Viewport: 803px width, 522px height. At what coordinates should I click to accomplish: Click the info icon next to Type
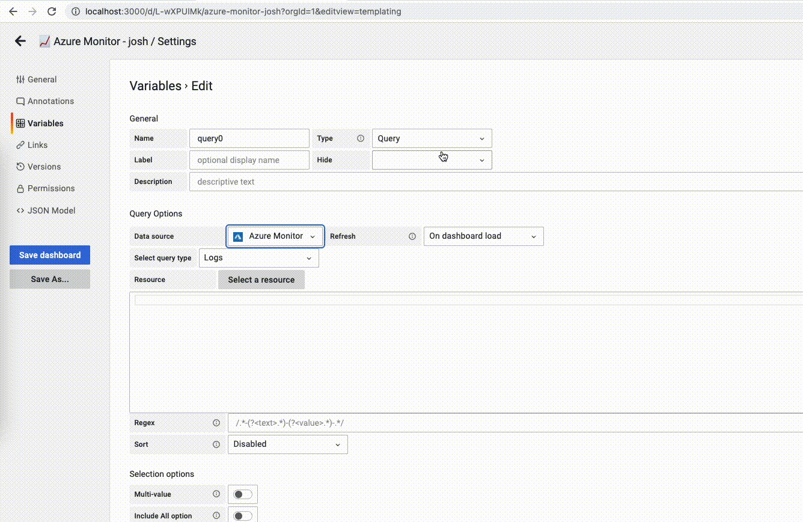tap(360, 138)
